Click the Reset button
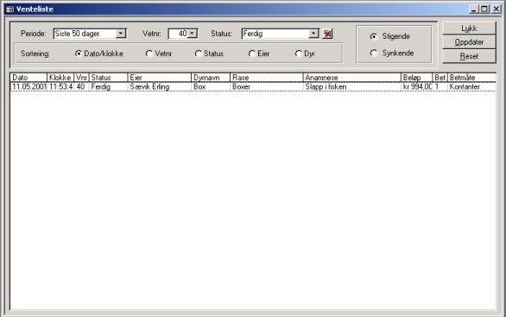This screenshot has width=506, height=317. [469, 56]
